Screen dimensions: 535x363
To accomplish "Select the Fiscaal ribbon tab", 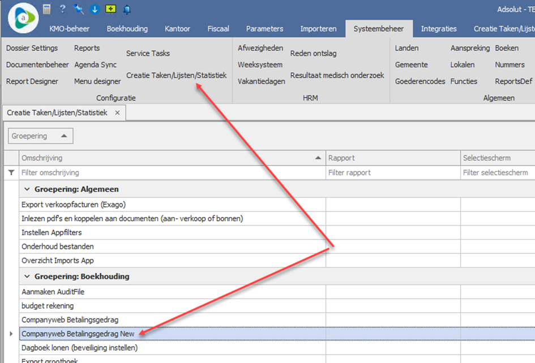I will click(x=219, y=29).
